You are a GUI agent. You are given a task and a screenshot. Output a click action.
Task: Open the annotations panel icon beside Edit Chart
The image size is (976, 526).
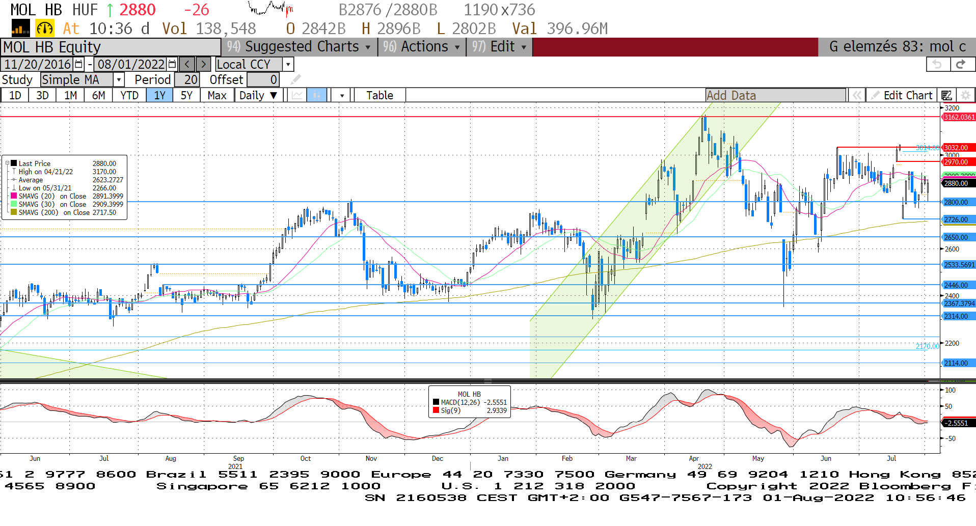pos(946,95)
